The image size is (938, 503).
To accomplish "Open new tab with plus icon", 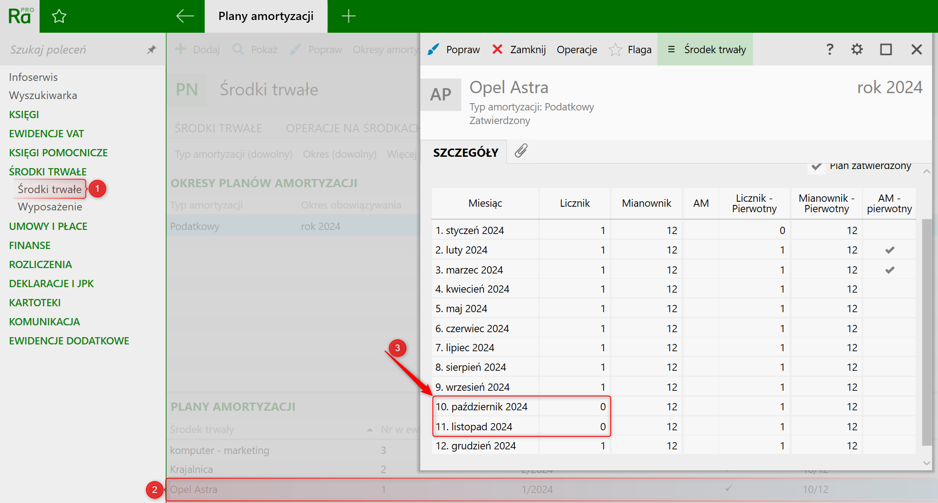I will [x=348, y=16].
